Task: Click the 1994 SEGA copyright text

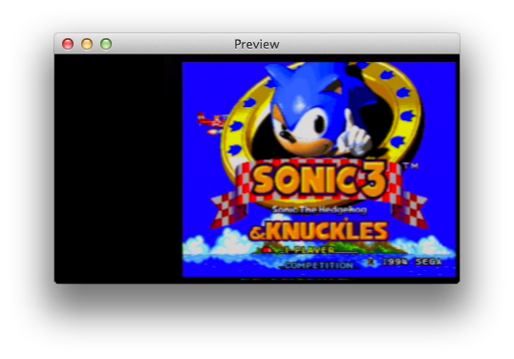Action: point(404,262)
